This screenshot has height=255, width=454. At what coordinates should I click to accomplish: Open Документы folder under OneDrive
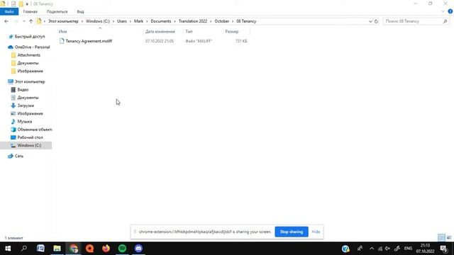click(x=28, y=63)
